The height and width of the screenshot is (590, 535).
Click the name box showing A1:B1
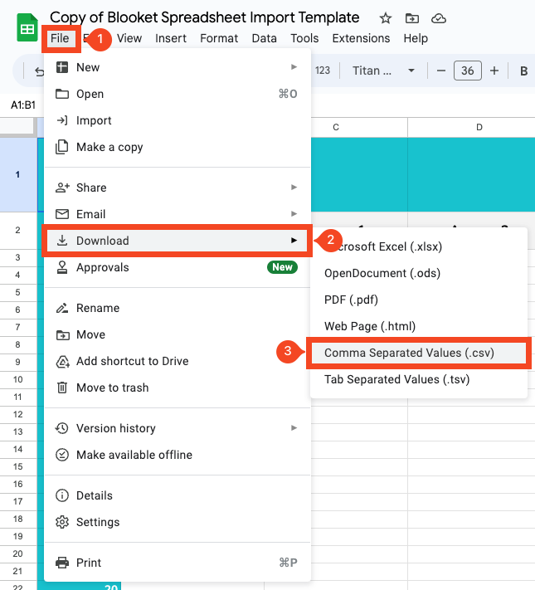[23, 105]
